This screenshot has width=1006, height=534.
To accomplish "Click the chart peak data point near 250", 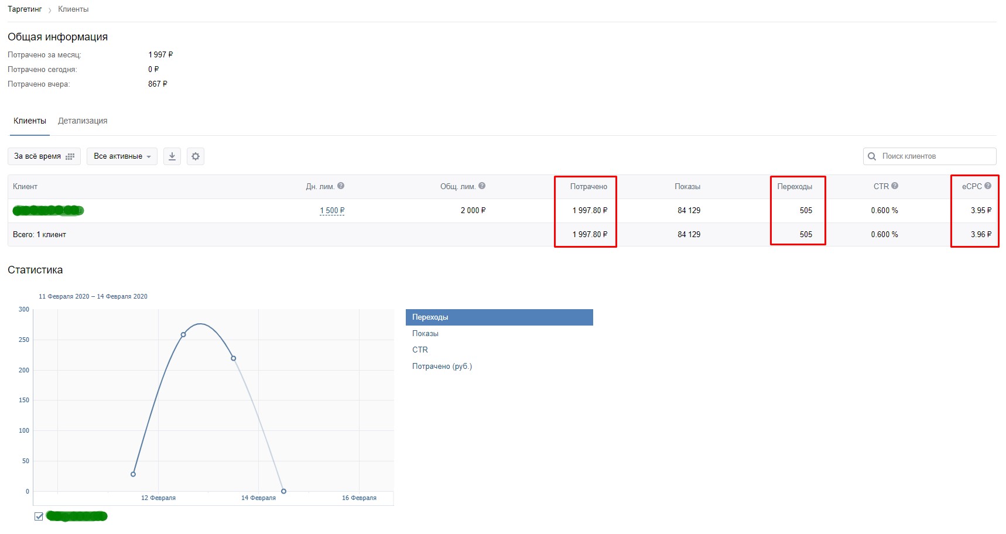I will click(183, 335).
